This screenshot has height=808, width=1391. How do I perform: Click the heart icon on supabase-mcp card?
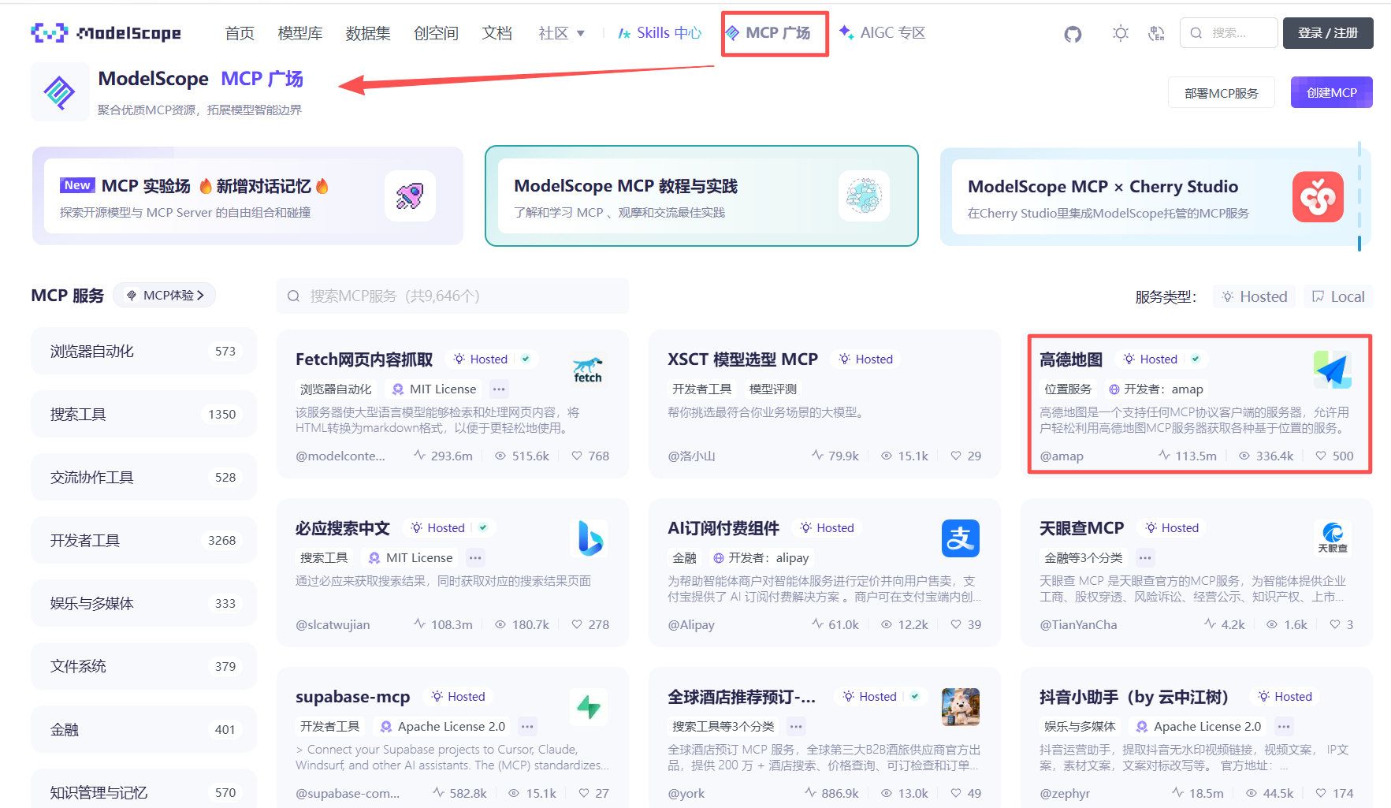(x=584, y=793)
